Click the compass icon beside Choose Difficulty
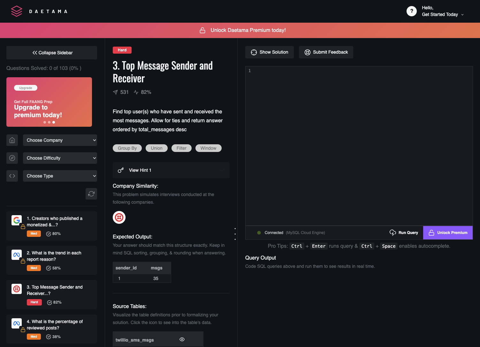This screenshot has width=480, height=347. 12,158
